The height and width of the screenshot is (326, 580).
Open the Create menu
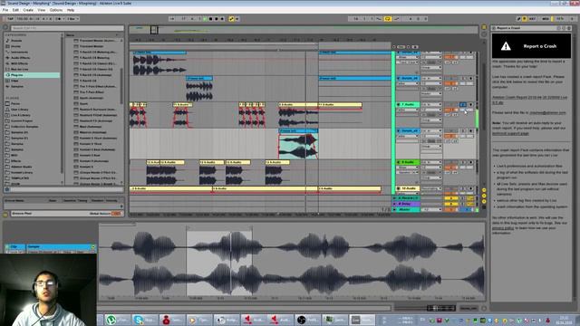28,10
